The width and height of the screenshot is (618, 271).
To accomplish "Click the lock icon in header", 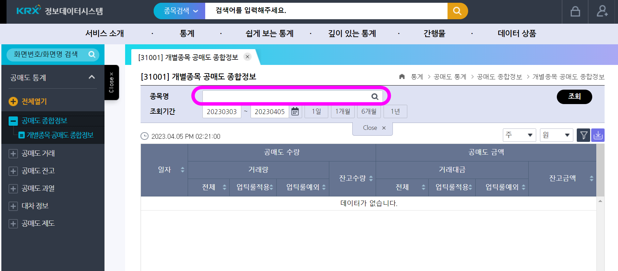I will coord(575,12).
